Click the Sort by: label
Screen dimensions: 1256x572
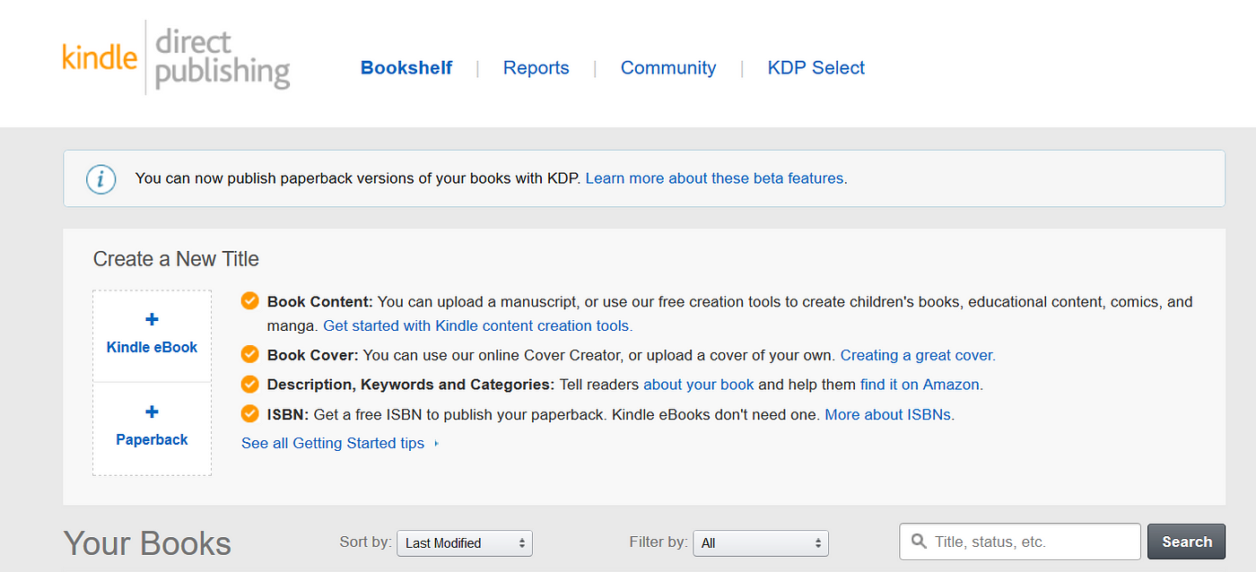coord(365,542)
